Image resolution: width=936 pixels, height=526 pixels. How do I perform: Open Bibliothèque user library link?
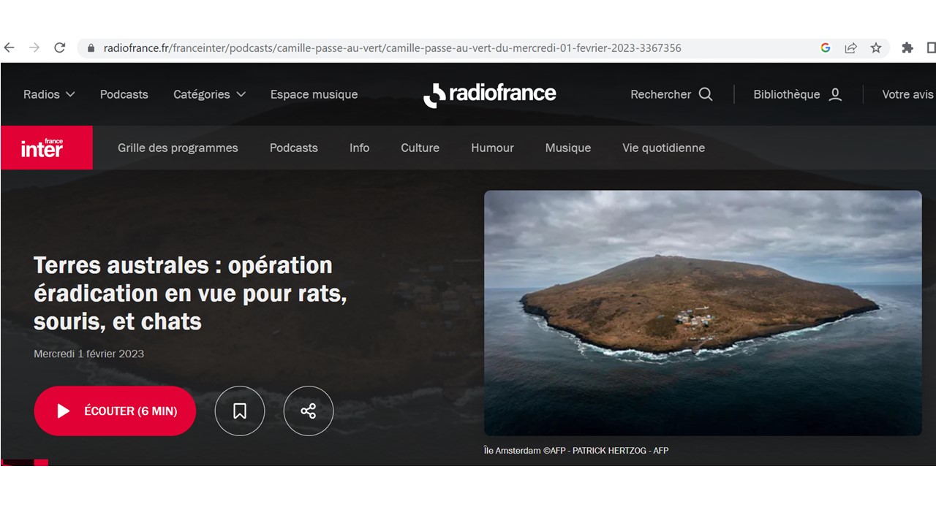(x=798, y=94)
